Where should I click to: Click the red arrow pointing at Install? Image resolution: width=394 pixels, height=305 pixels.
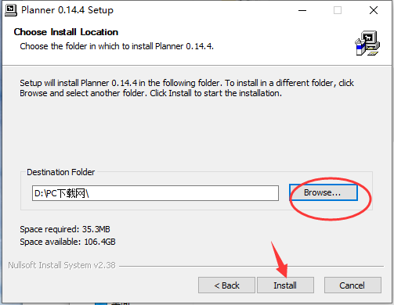point(280,259)
